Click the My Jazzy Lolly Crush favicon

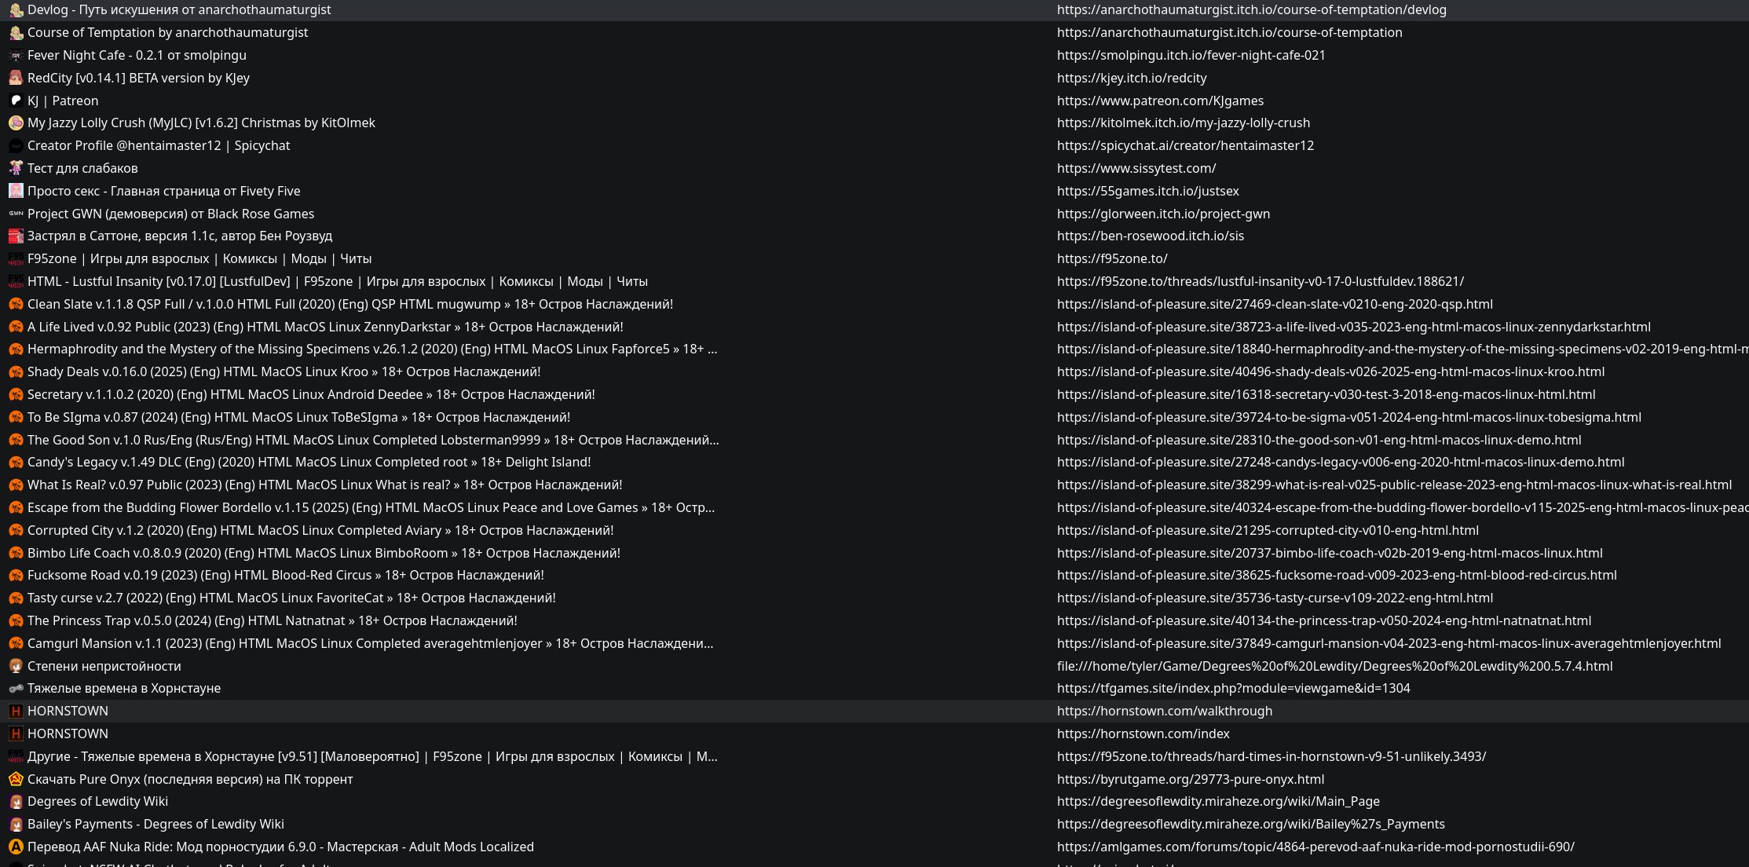[x=16, y=123]
